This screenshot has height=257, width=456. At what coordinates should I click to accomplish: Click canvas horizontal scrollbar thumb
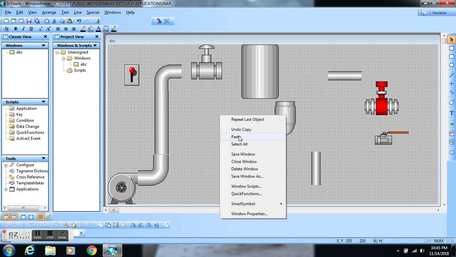114,210
